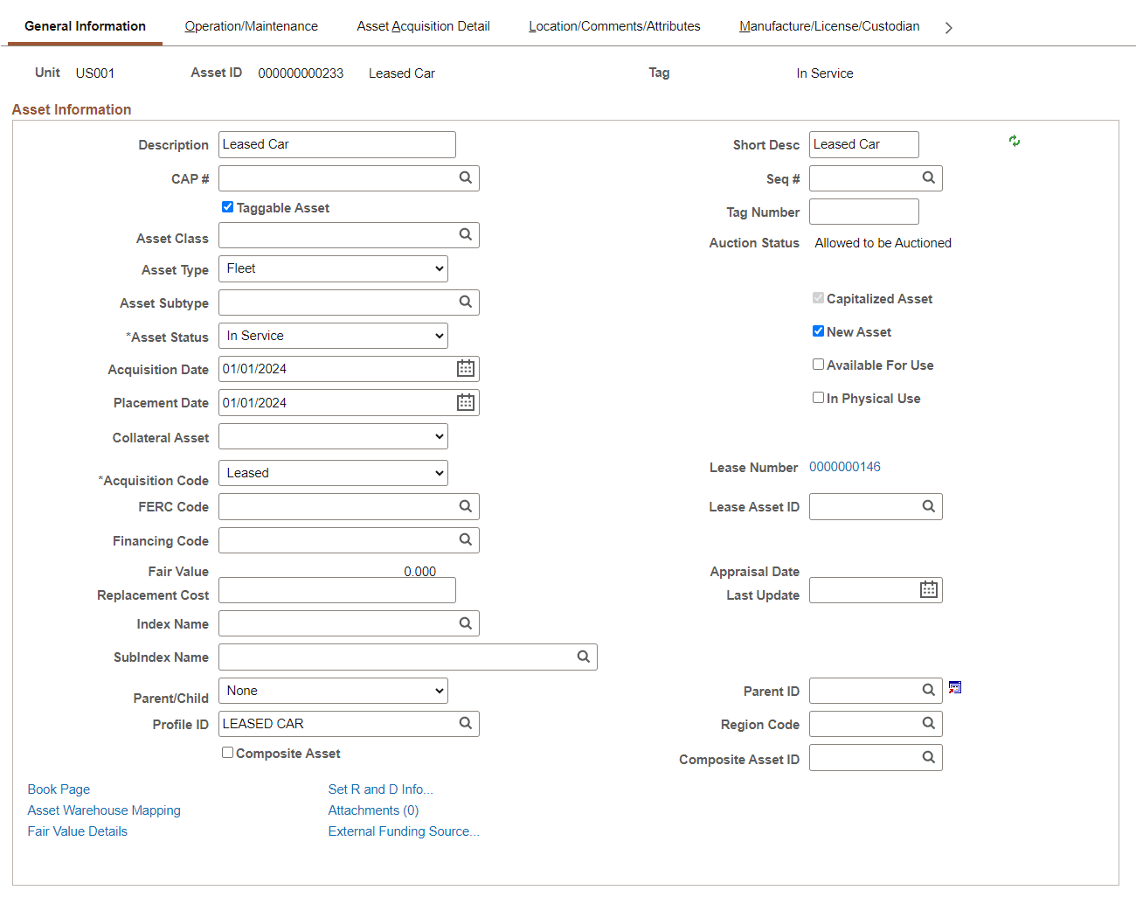Click the refresh icon near Short Desc
1136x897 pixels.
pyautogui.click(x=1014, y=141)
